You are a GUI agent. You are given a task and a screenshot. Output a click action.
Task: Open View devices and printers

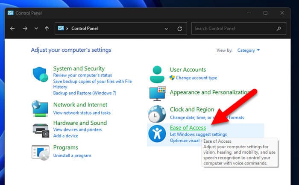[77, 129]
